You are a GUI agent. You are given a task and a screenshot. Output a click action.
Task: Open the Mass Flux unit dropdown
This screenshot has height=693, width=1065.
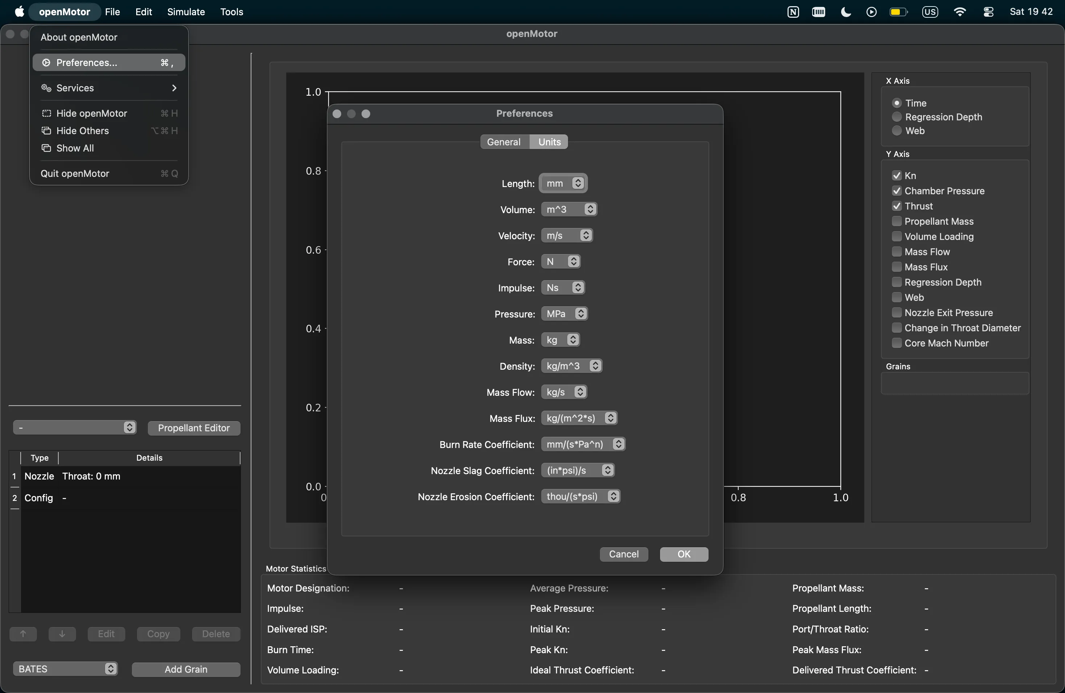(x=580, y=418)
